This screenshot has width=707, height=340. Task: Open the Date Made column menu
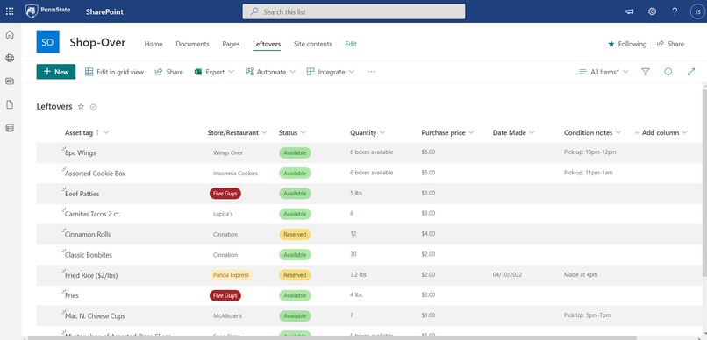tap(513, 133)
